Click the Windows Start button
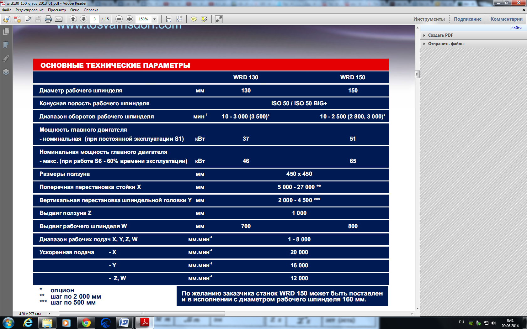The height and width of the screenshot is (329, 527). click(8, 323)
